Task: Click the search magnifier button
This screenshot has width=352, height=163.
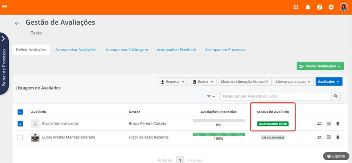Action: coord(336,96)
